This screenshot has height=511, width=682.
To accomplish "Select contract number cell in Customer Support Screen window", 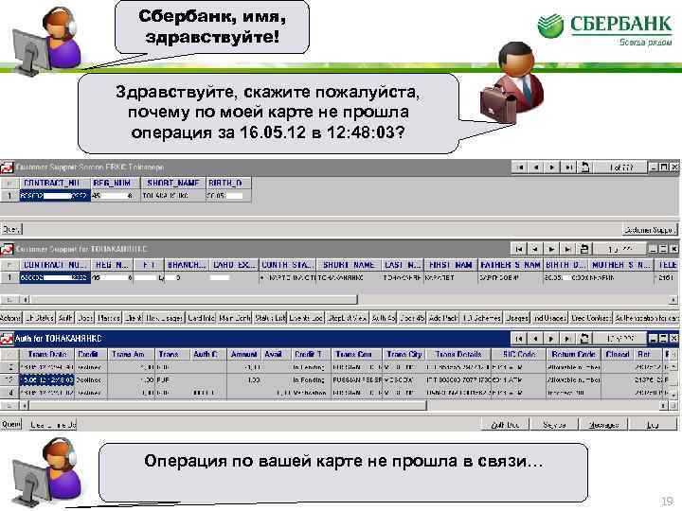I will pyautogui.click(x=55, y=196).
